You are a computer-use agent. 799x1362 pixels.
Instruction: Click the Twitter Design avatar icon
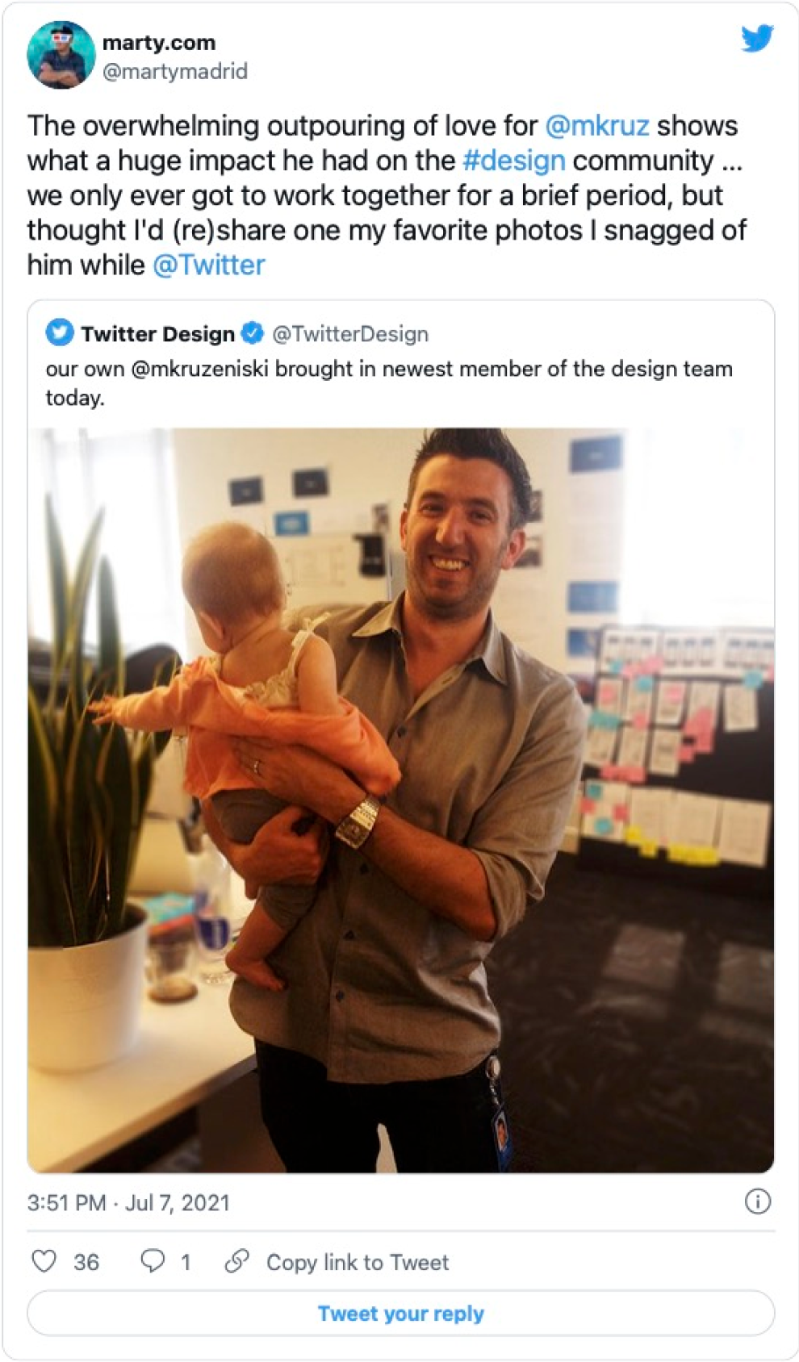pyautogui.click(x=59, y=332)
